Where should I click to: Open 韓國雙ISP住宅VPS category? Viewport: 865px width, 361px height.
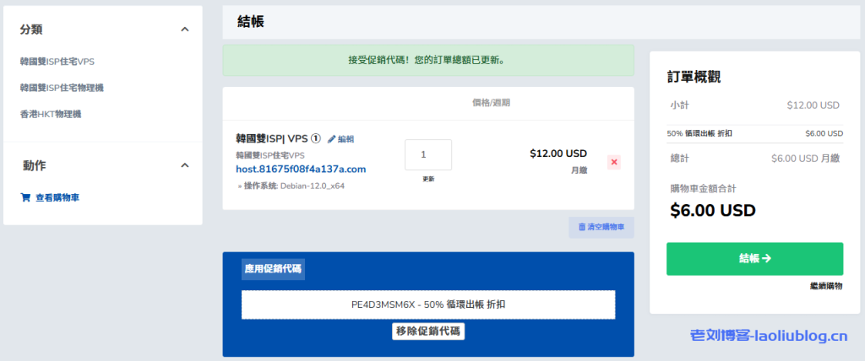(x=57, y=62)
